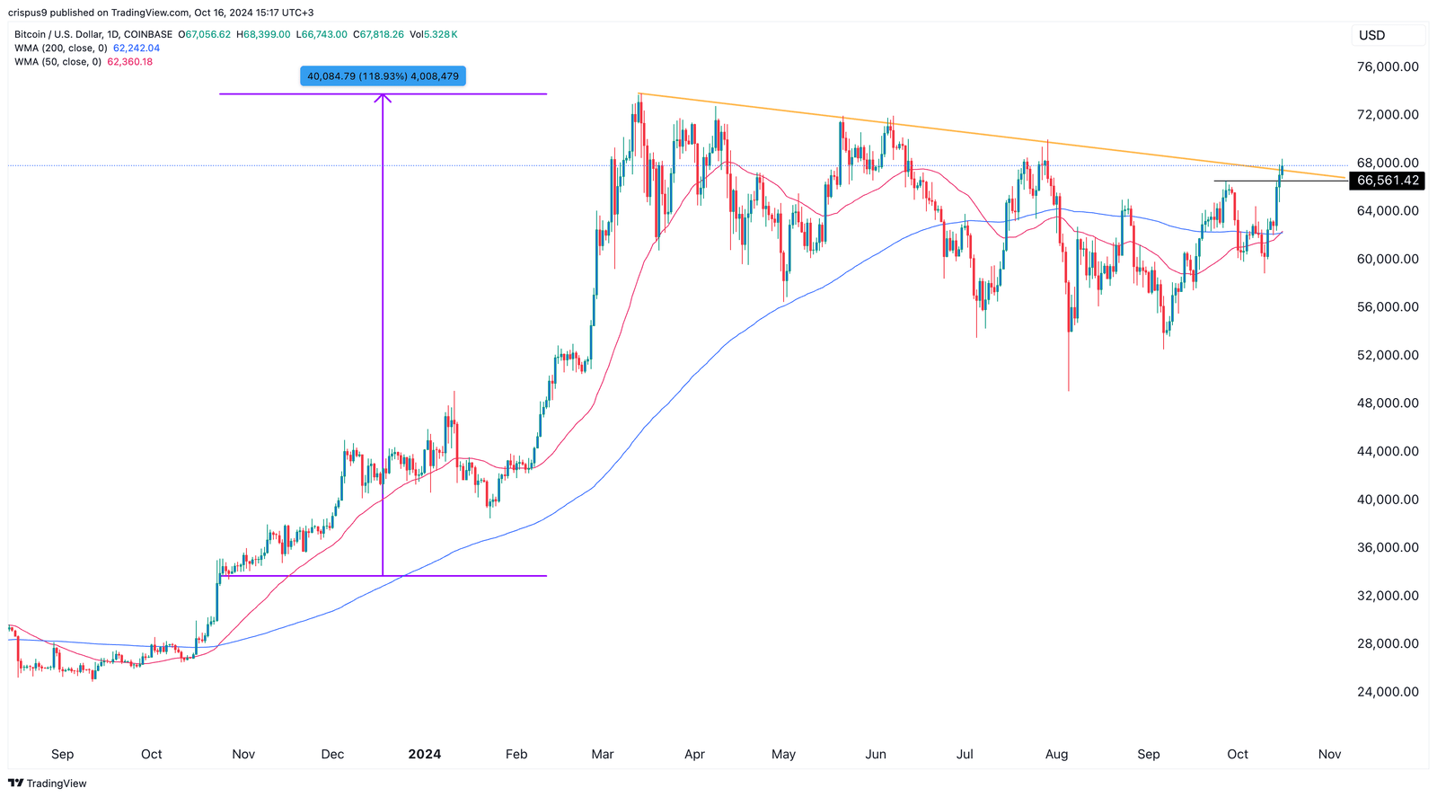Click the 64,000.00 price axis label
1437x797 pixels.
pos(1388,211)
